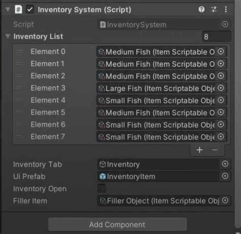241x234 pixels.
Task: Click the Add Component button
Action: tap(117, 224)
